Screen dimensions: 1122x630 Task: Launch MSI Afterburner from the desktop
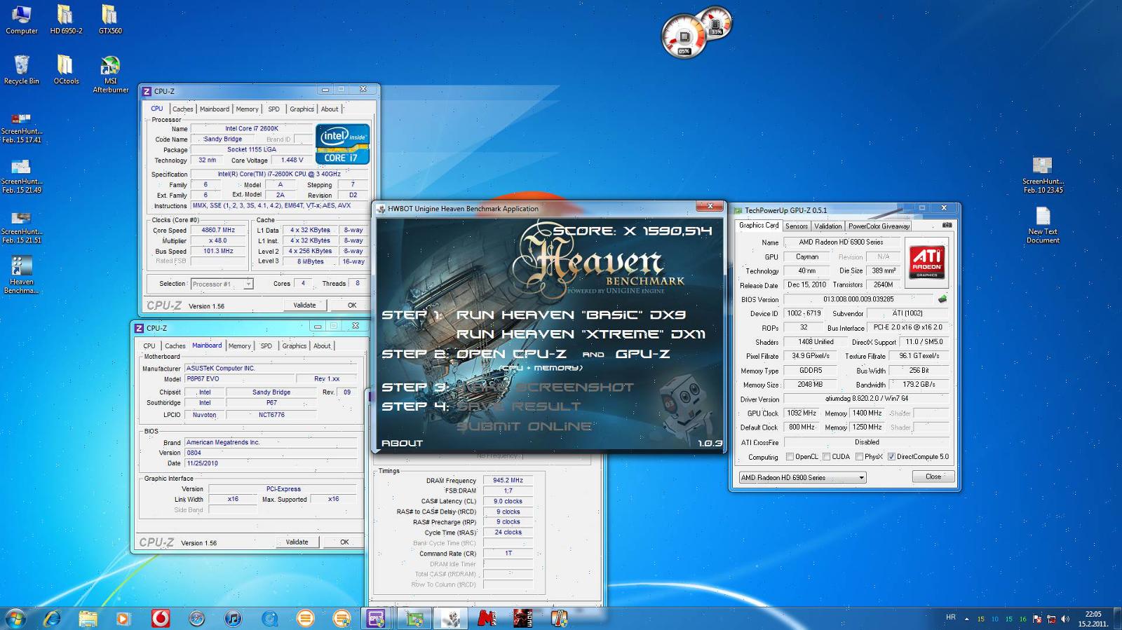click(110, 74)
